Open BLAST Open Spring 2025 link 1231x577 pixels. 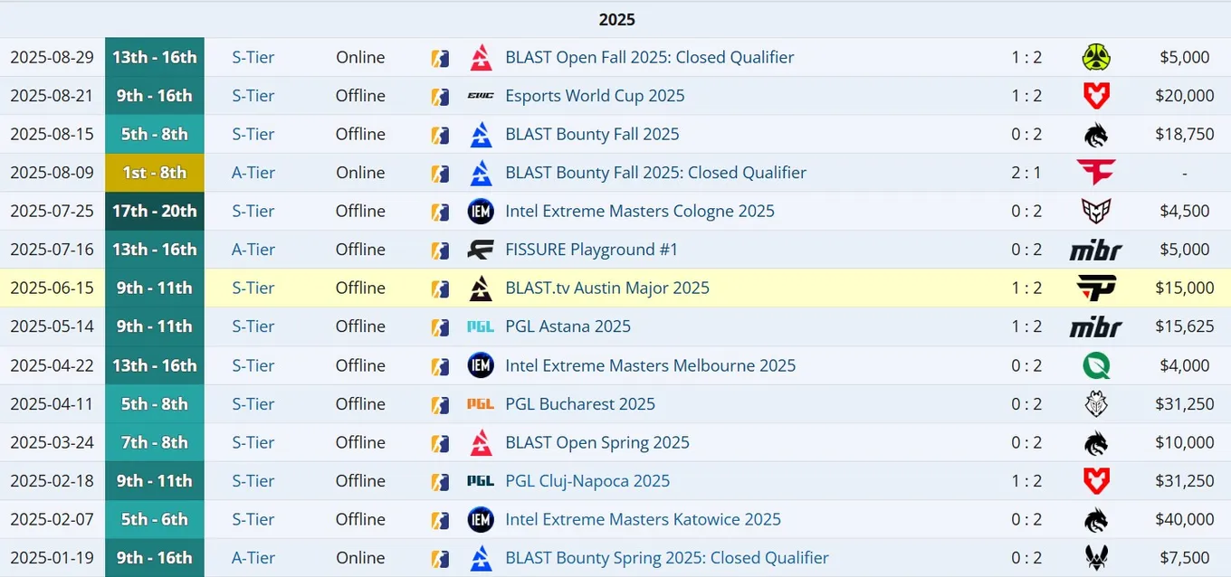[x=597, y=442]
